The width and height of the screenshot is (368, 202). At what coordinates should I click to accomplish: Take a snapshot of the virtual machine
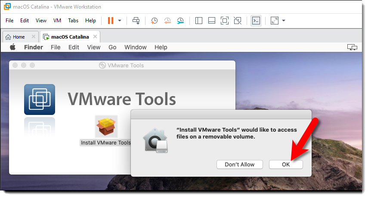154,21
